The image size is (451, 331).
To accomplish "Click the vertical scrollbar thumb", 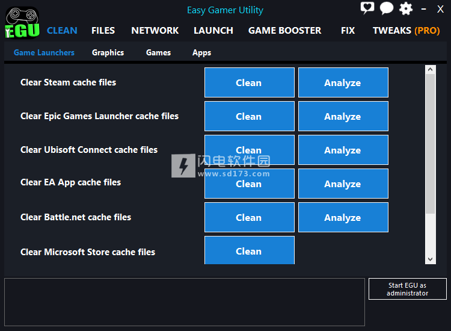I will (x=431, y=144).
